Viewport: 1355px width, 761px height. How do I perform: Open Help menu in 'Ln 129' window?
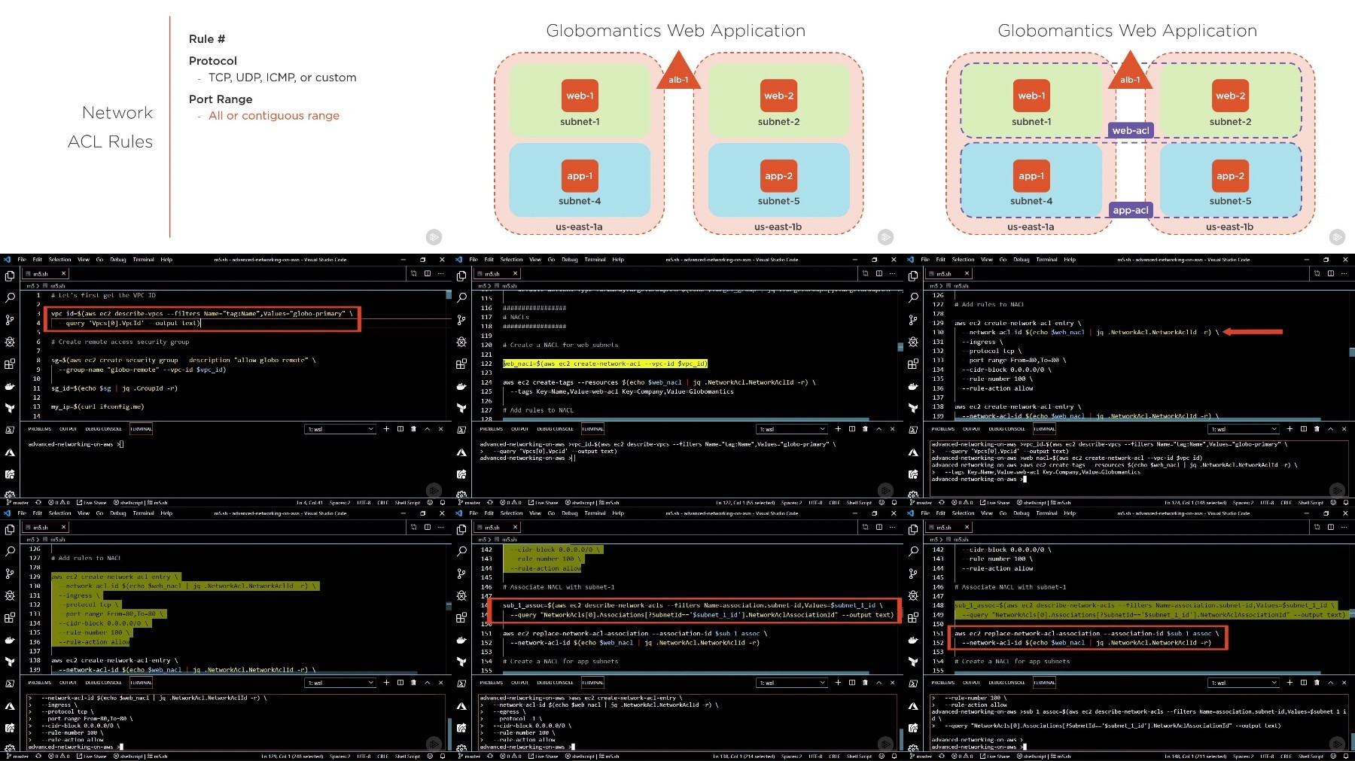coord(166,513)
